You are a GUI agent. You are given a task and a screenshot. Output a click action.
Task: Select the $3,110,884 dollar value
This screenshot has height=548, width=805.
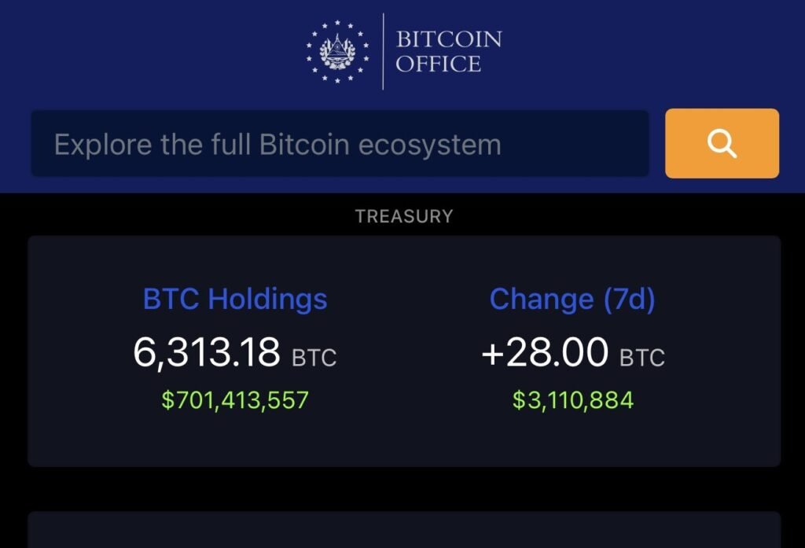pyautogui.click(x=573, y=400)
